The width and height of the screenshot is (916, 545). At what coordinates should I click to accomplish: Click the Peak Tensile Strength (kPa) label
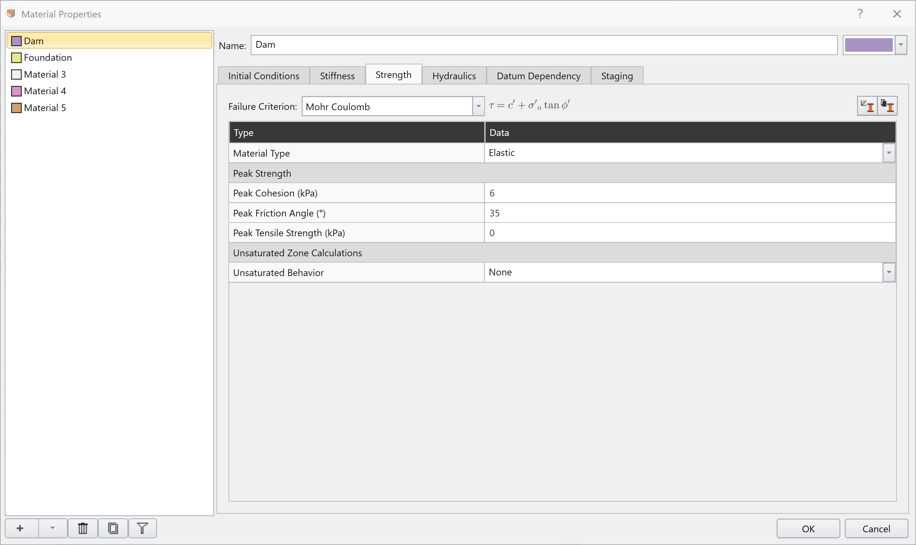(289, 233)
